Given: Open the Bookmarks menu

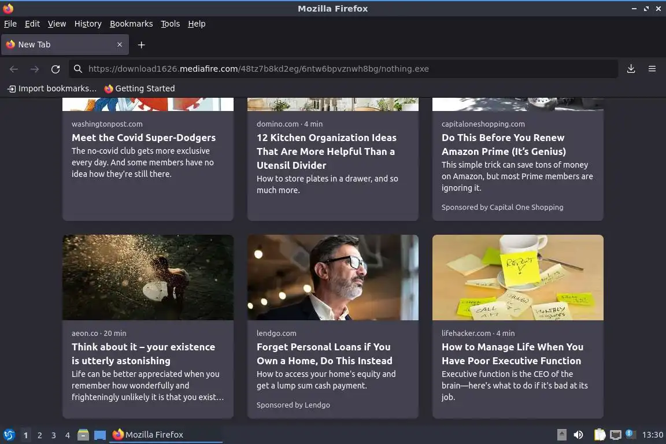Looking at the screenshot, I should pyautogui.click(x=131, y=24).
